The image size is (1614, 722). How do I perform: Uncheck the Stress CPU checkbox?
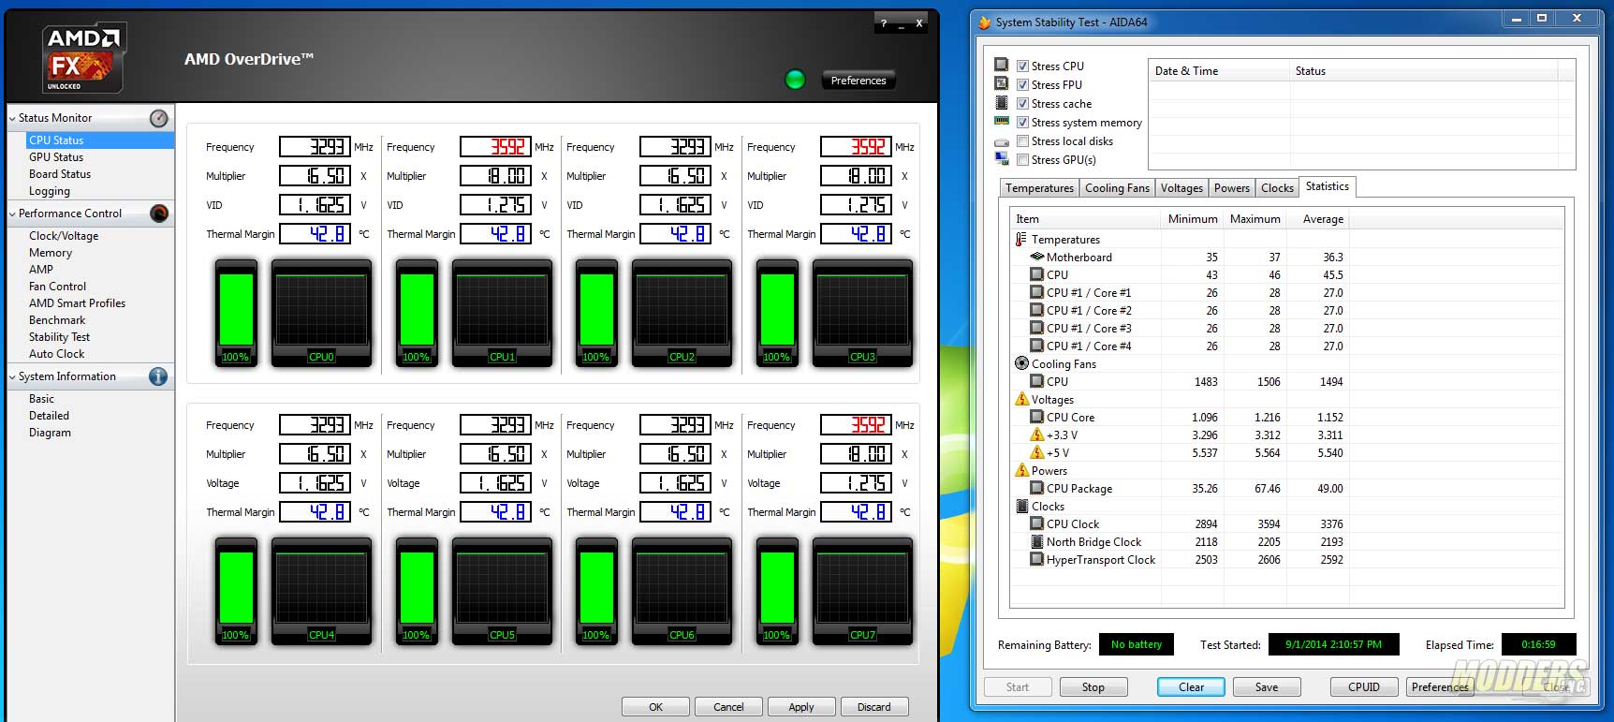[x=1022, y=66]
